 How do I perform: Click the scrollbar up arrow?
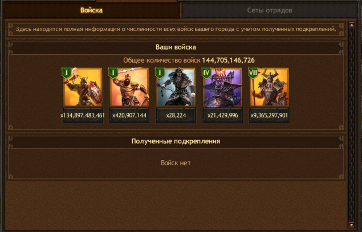(352, 25)
